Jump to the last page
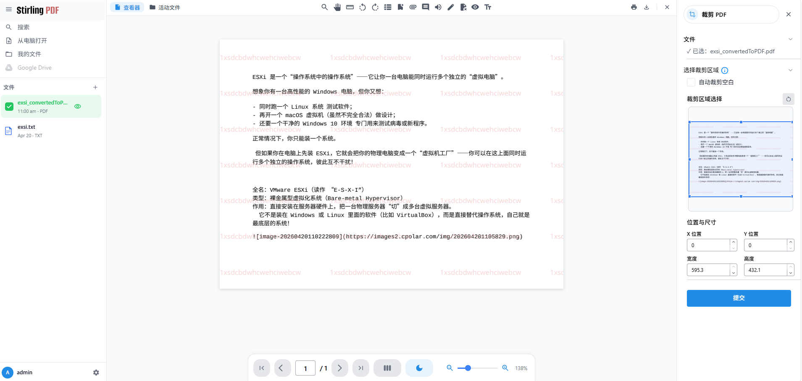802x381 pixels. click(361, 368)
